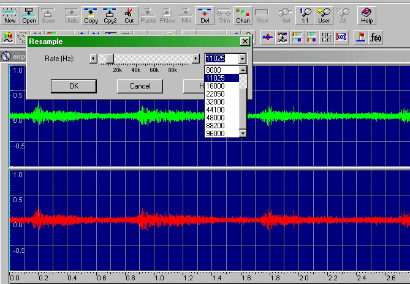Viewport: 410px width, 284px height.
Task: Click the PNew paste-new icon
Action: (167, 16)
